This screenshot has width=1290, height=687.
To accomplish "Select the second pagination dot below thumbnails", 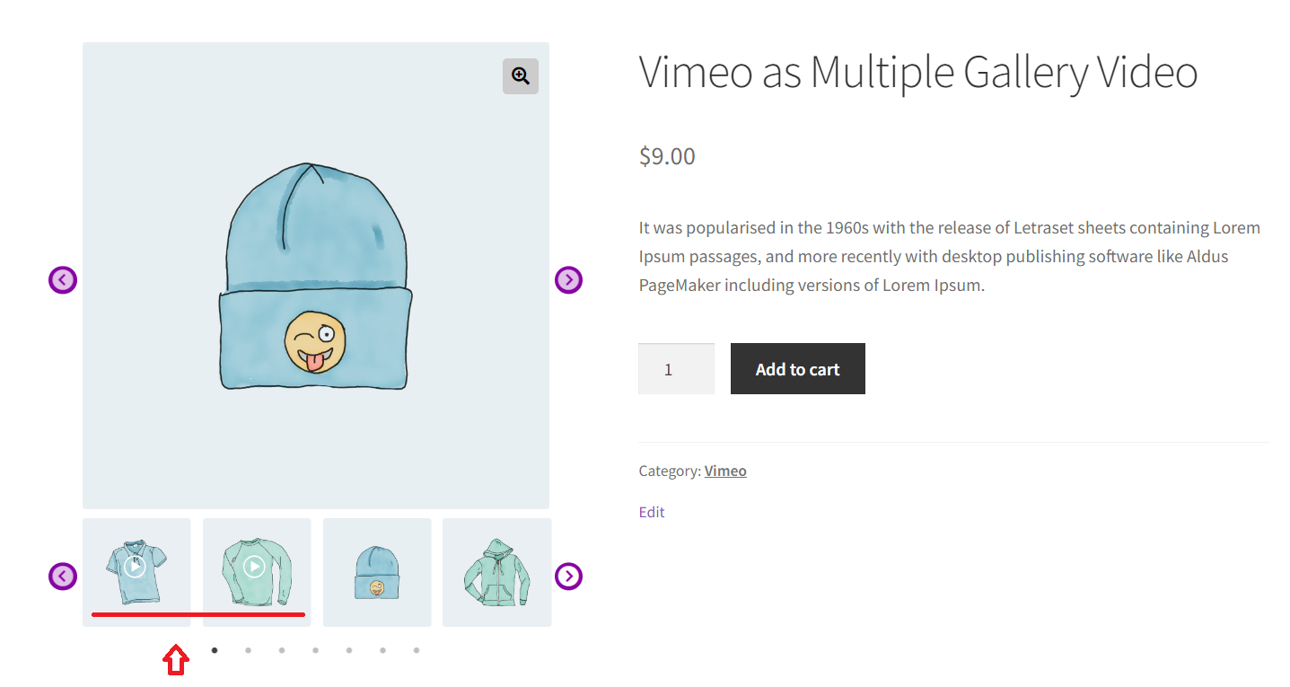I will tap(248, 649).
